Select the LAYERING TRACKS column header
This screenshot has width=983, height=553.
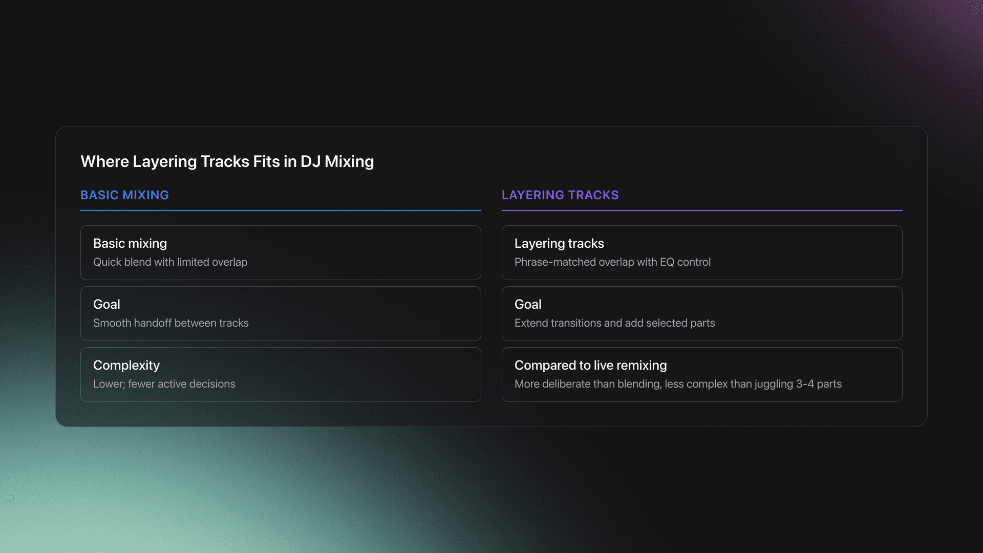pos(561,195)
